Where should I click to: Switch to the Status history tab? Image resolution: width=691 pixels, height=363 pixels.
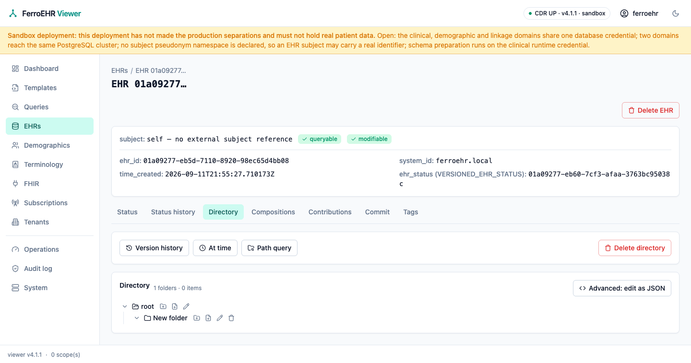pos(173,212)
